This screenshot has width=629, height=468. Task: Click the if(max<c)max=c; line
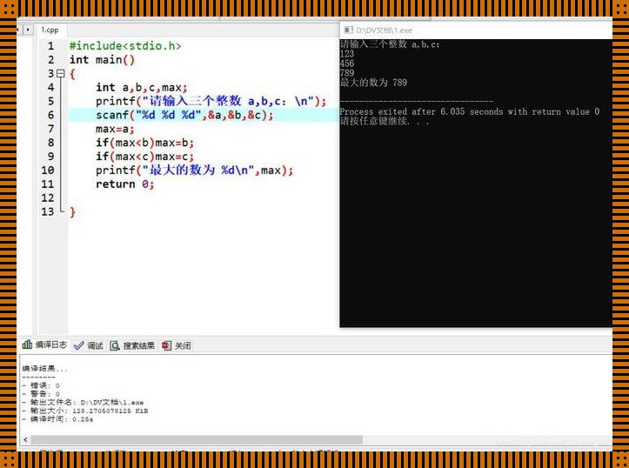pyautogui.click(x=144, y=157)
